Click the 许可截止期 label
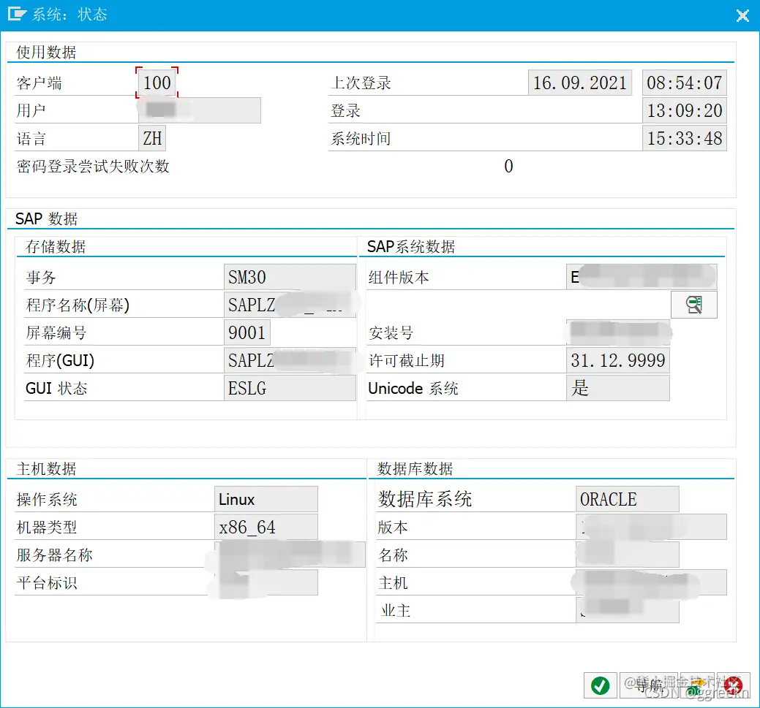The height and width of the screenshot is (708, 760). (x=407, y=361)
